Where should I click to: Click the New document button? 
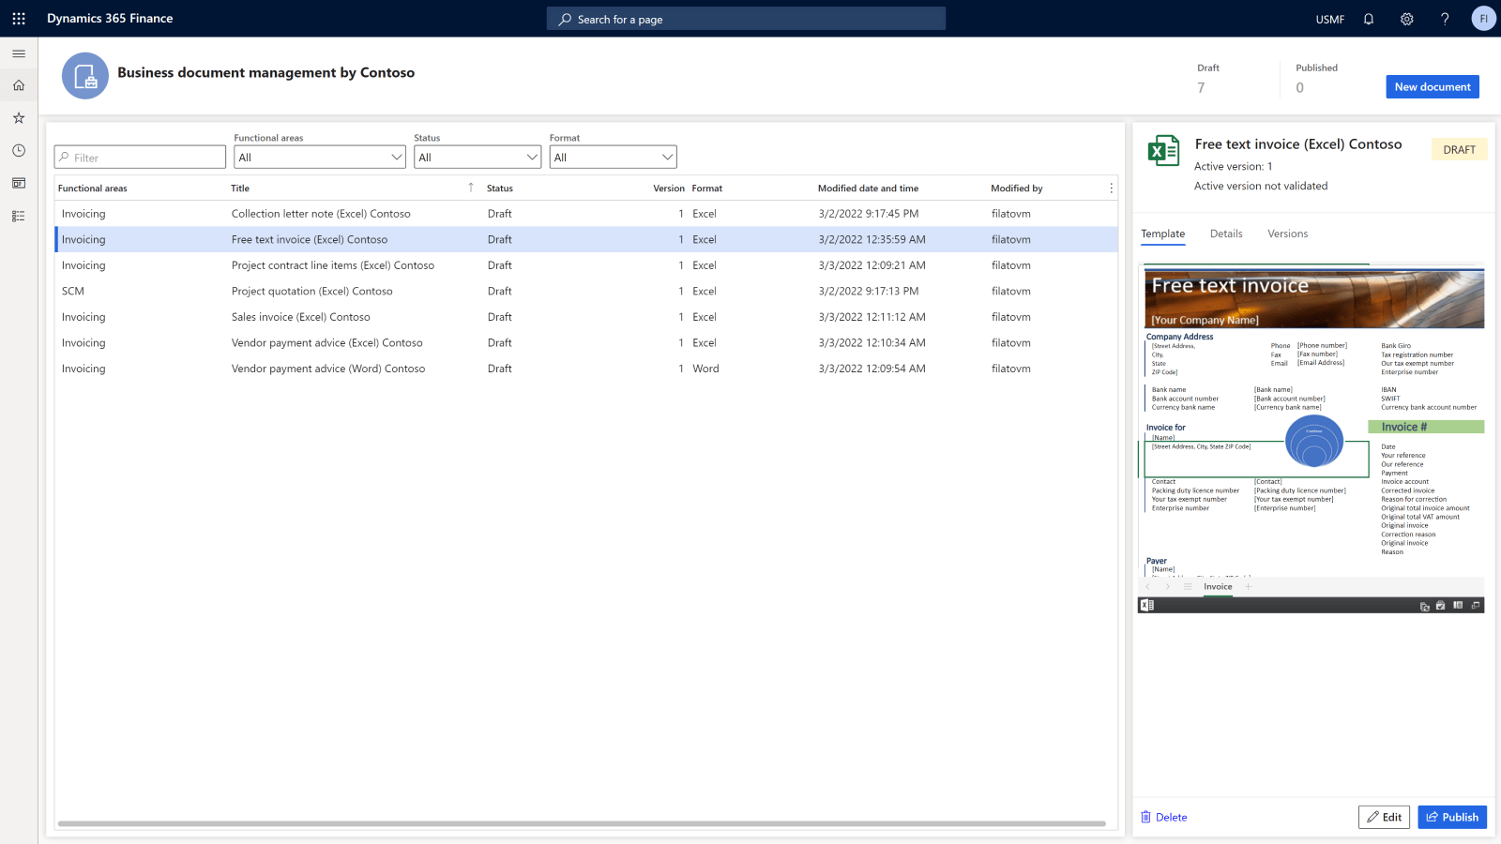point(1433,86)
